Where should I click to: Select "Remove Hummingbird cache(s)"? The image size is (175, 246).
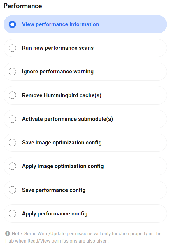[12, 95]
